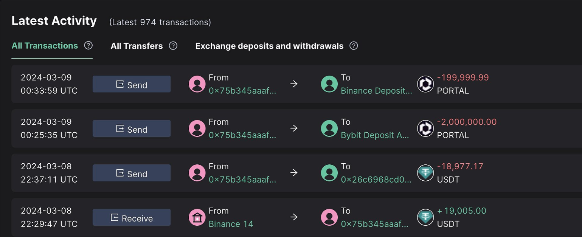Click green avatar beside Binance Deposit address
This screenshot has width=582, height=237.
[x=329, y=84]
